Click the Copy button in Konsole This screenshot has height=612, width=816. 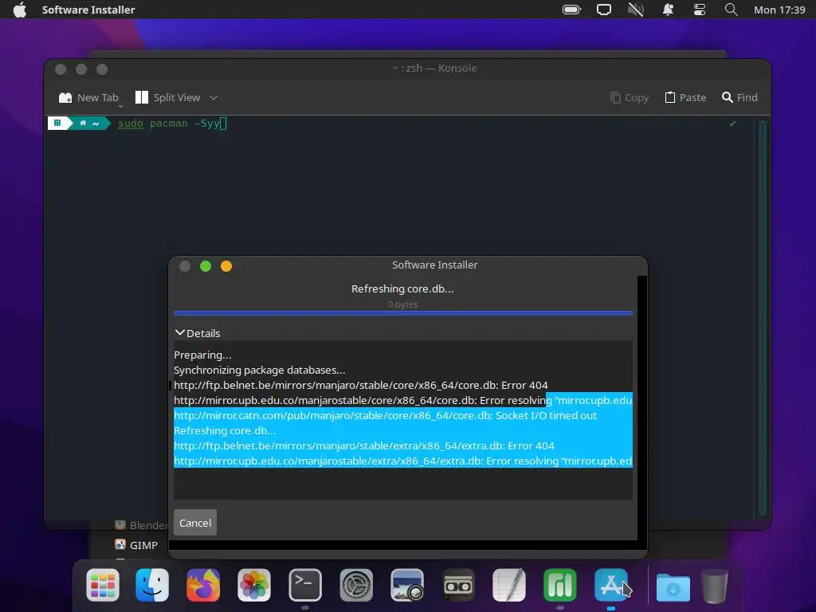(x=630, y=97)
